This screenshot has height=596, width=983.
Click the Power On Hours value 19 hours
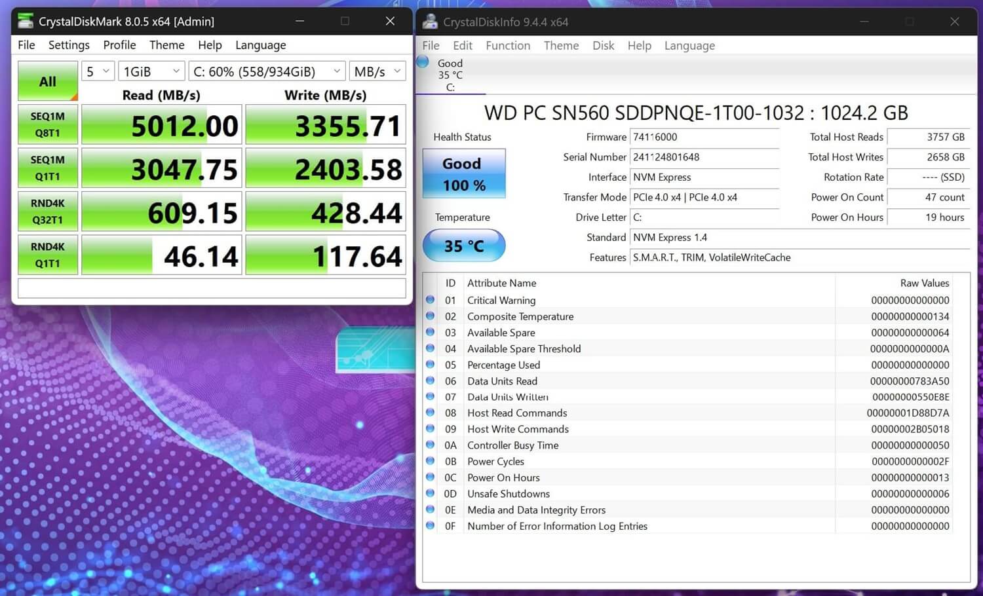coord(929,217)
